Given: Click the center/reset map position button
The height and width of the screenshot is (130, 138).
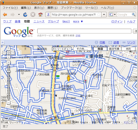Looking at the screenshot, I should point(9,53).
